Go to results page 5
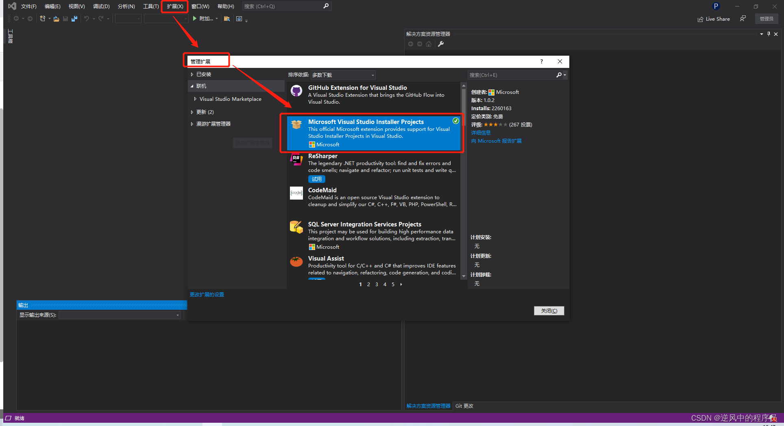The width and height of the screenshot is (784, 426). point(393,285)
